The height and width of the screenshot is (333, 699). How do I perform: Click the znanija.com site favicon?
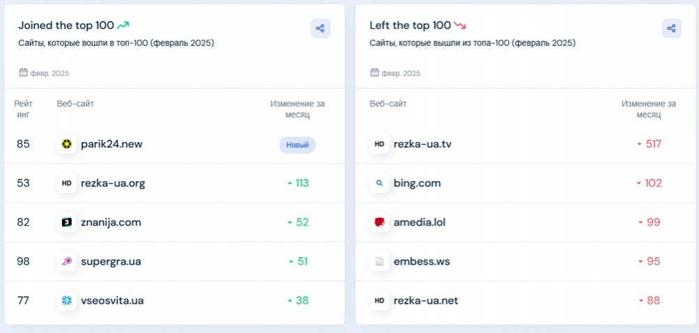coord(67,223)
